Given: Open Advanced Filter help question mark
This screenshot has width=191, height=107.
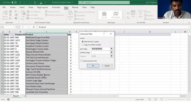Looking at the screenshot, I should pos(104,34).
